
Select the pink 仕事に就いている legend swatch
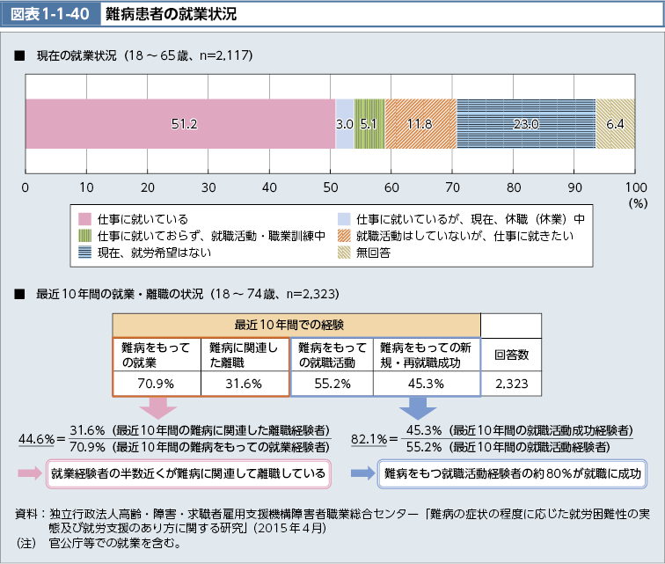[85, 218]
